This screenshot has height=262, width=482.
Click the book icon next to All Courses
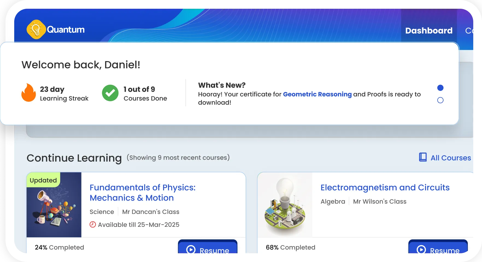coord(422,157)
